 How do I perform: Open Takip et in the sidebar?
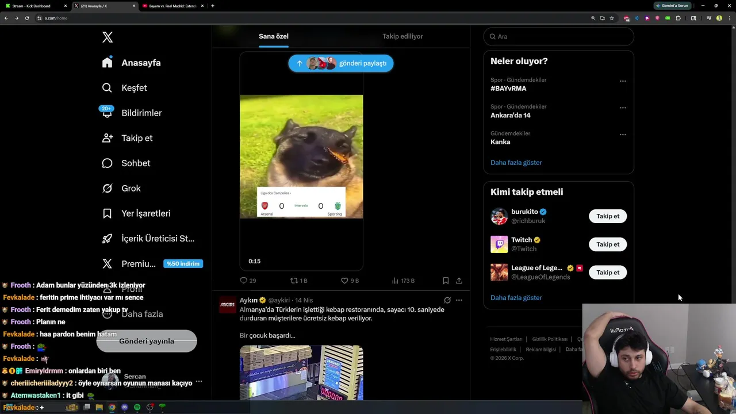coord(127,138)
